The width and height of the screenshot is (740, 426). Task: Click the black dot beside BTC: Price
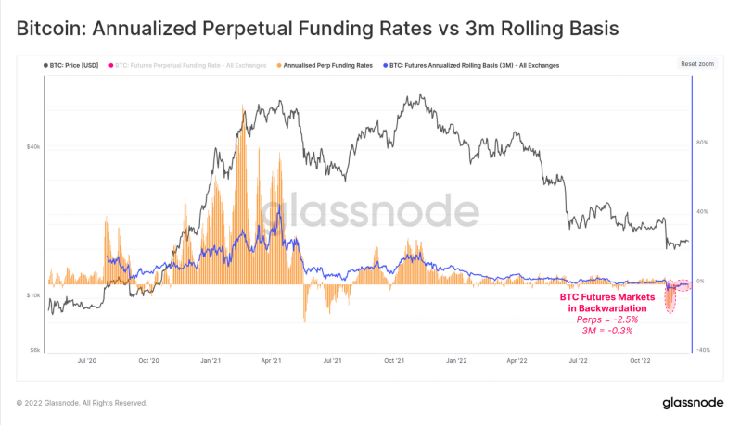pos(45,66)
